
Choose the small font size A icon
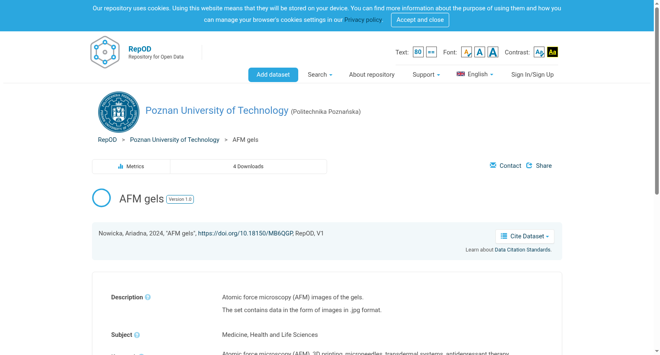(x=467, y=52)
